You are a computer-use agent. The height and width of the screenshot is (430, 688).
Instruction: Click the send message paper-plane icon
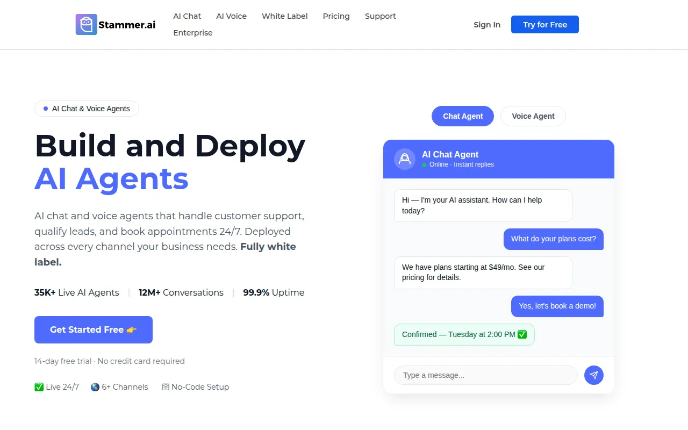pyautogui.click(x=594, y=375)
